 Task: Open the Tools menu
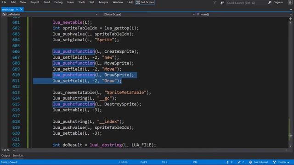pyautogui.click(x=81, y=2)
